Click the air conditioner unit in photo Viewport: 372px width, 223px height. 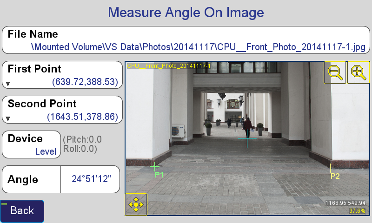[178, 131]
